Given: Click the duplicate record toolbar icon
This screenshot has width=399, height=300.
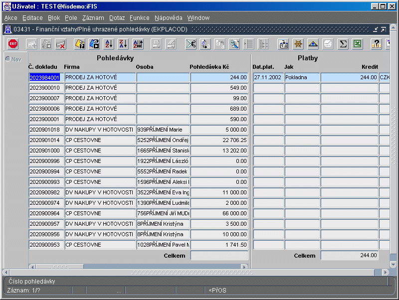Looking at the screenshot, I should point(46,44).
